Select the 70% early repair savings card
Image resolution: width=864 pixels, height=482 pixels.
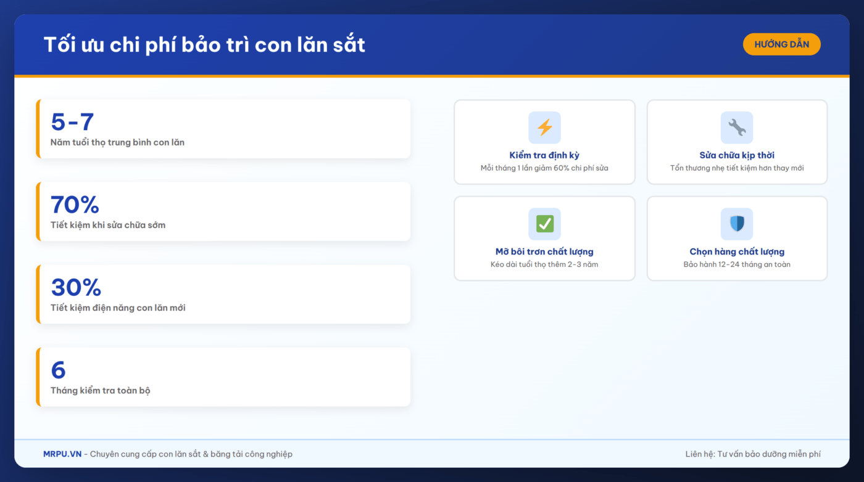tap(223, 211)
